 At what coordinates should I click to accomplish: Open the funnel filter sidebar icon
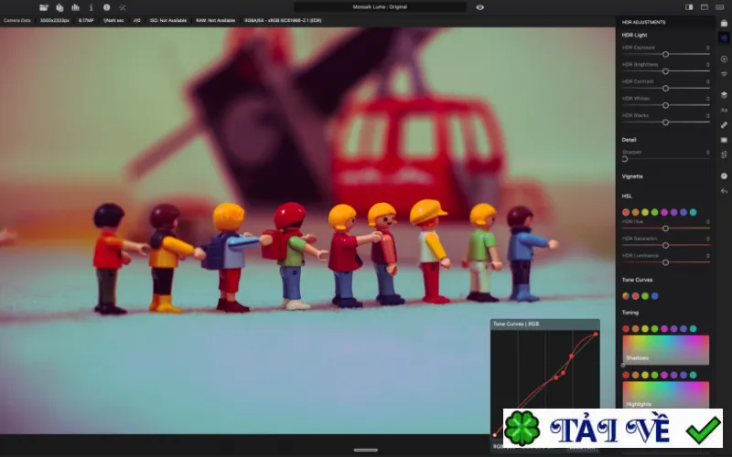tap(724, 74)
